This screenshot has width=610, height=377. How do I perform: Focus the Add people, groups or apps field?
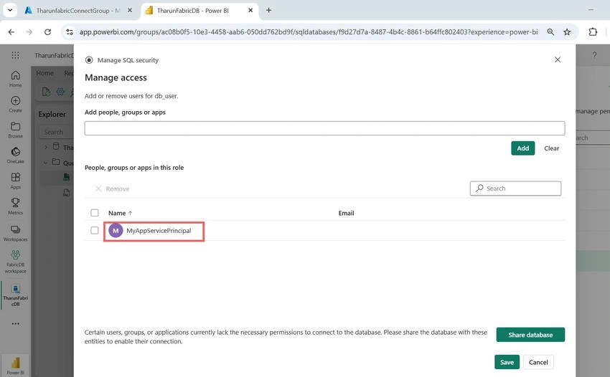click(324, 128)
